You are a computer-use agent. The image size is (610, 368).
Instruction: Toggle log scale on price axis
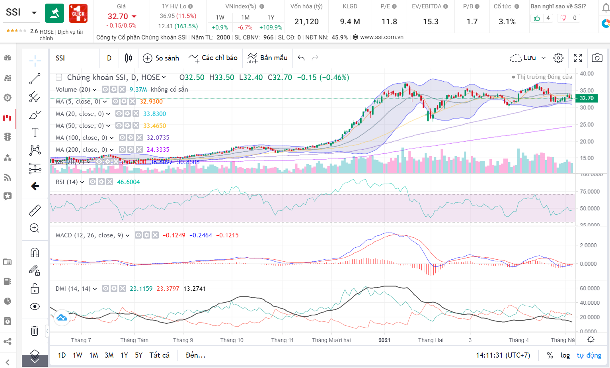pos(565,355)
